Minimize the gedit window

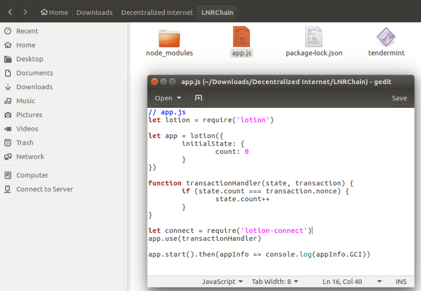click(x=163, y=82)
